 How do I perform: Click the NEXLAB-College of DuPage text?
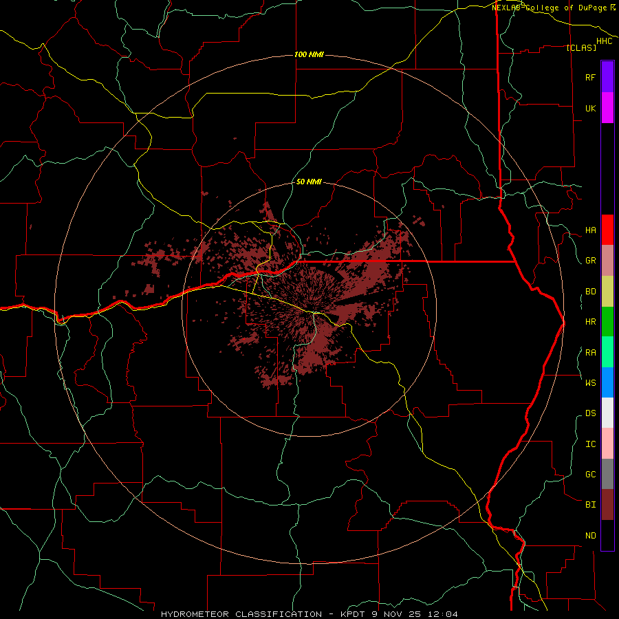(549, 8)
